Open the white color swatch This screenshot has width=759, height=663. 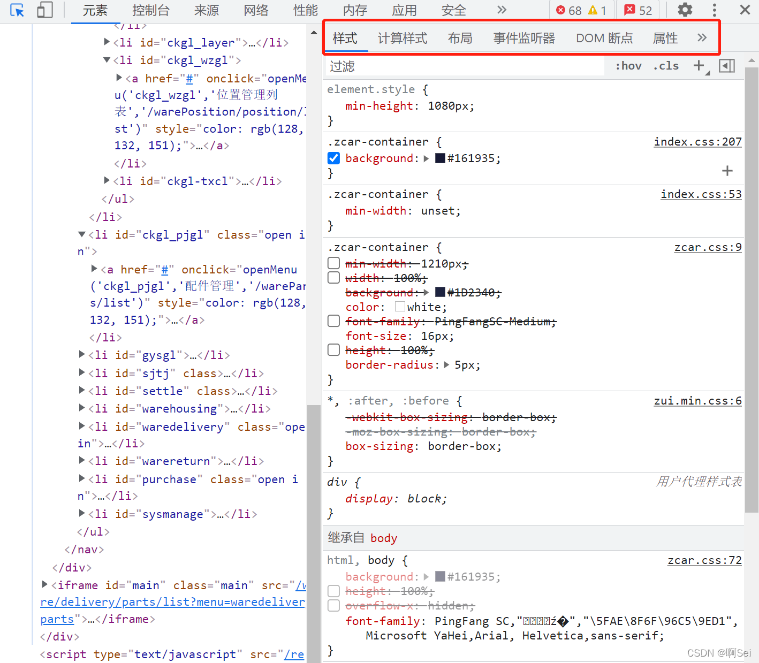[400, 307]
